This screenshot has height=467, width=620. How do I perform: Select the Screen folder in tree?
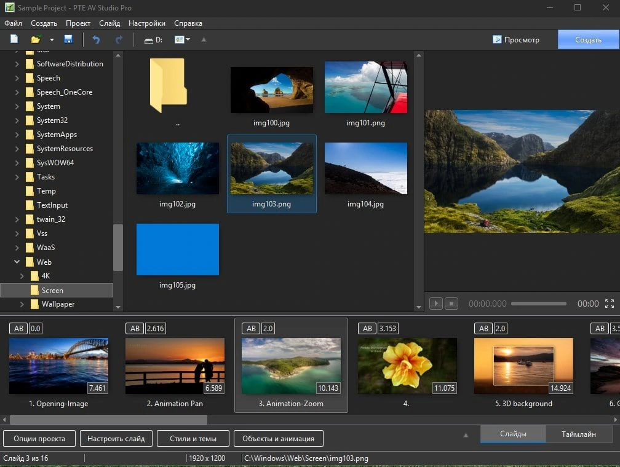coord(57,291)
